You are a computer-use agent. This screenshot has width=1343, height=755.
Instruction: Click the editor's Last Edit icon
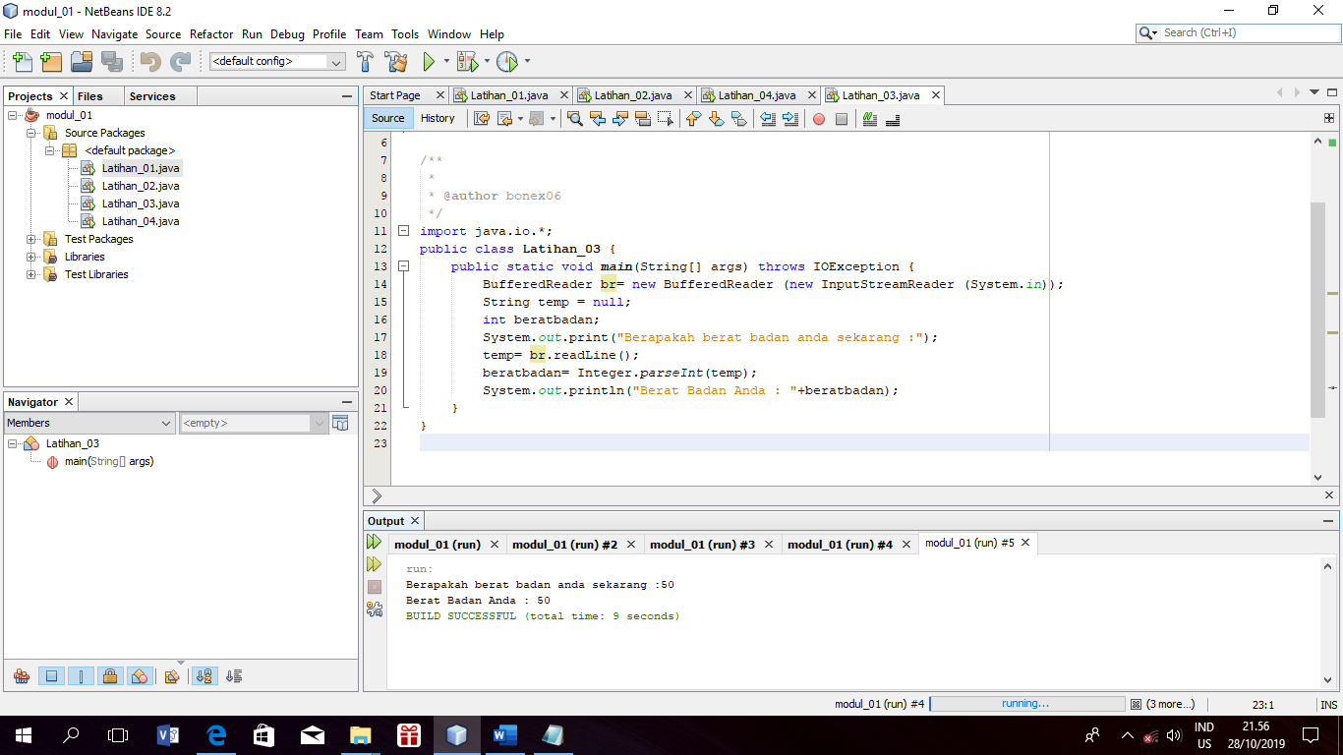(x=482, y=119)
